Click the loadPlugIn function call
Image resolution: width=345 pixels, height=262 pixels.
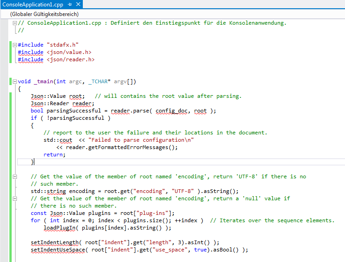(x=59, y=228)
